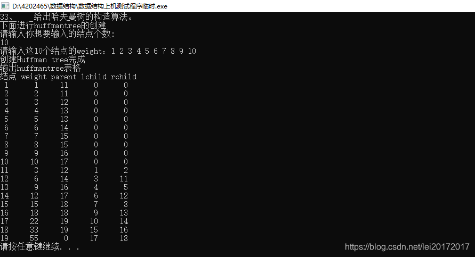
Task: Click the huffmantree table output label line
Action: coord(41,68)
